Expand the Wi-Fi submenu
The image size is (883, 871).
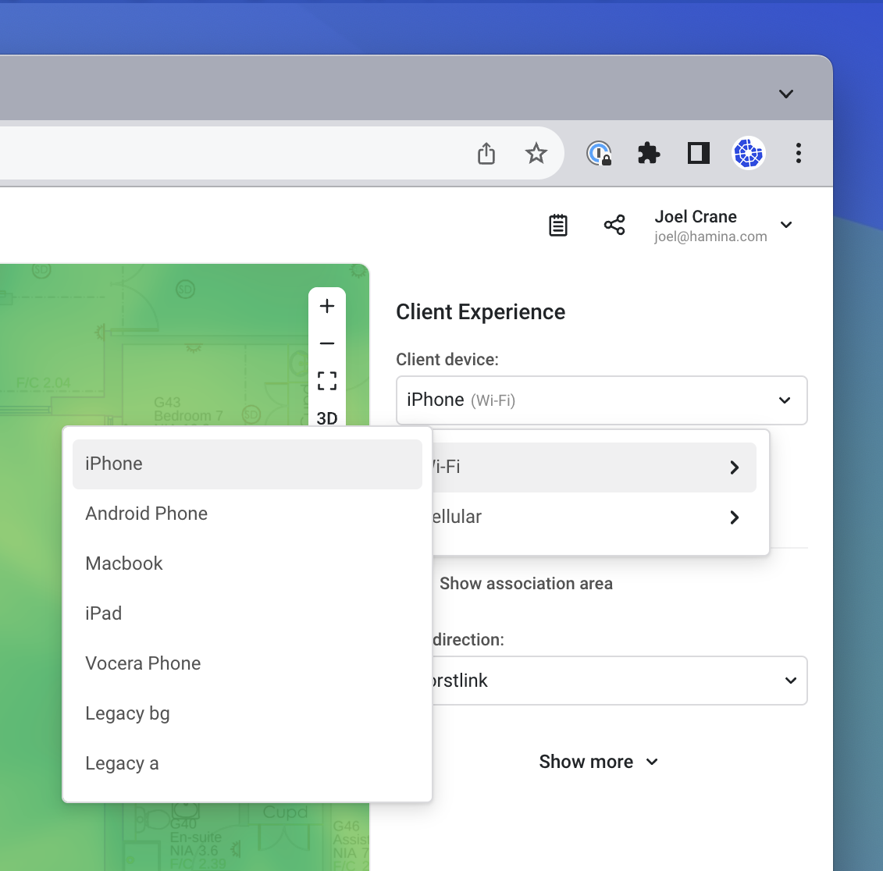(593, 467)
